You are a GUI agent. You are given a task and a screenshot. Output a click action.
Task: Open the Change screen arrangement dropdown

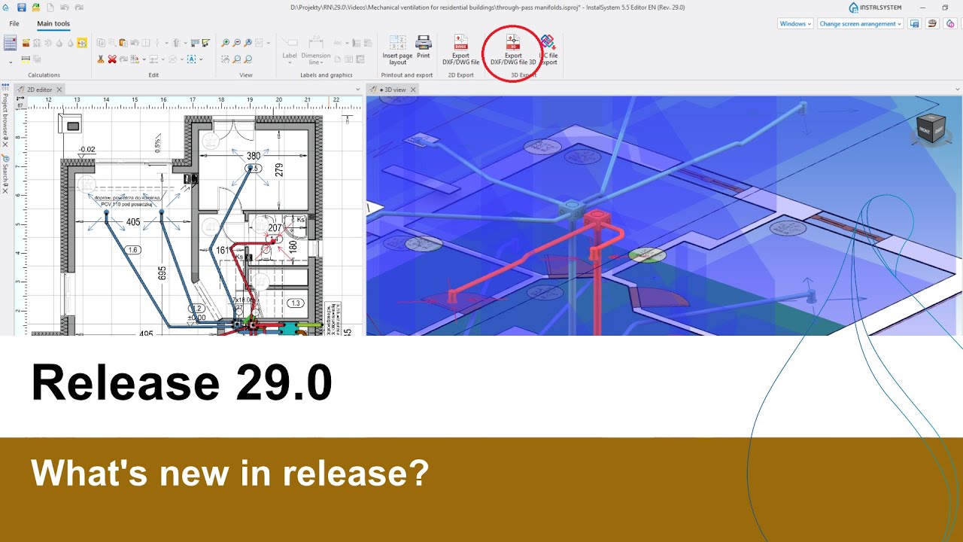(861, 23)
